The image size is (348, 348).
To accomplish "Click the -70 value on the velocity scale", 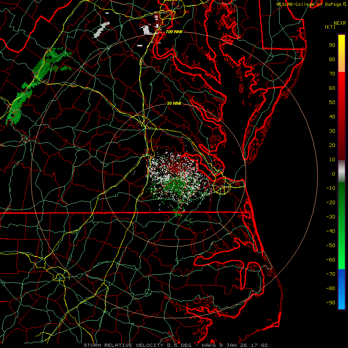I will point(331,274).
